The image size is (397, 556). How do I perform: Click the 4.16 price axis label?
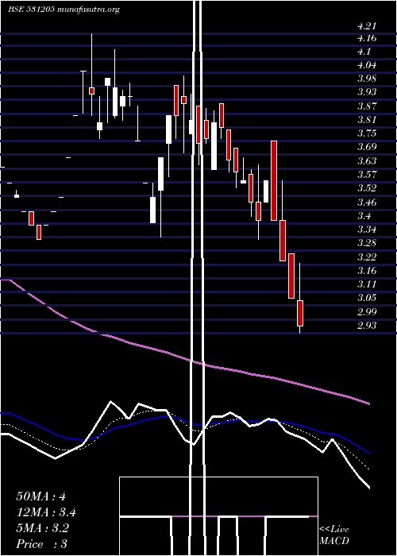coord(367,38)
